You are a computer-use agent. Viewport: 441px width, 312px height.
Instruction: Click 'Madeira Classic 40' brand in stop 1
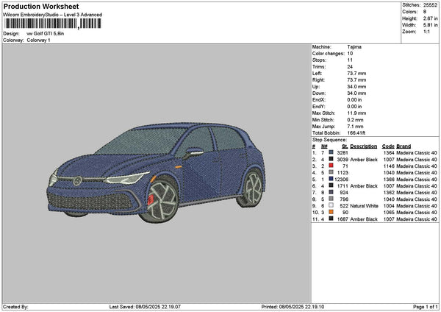(x=417, y=152)
